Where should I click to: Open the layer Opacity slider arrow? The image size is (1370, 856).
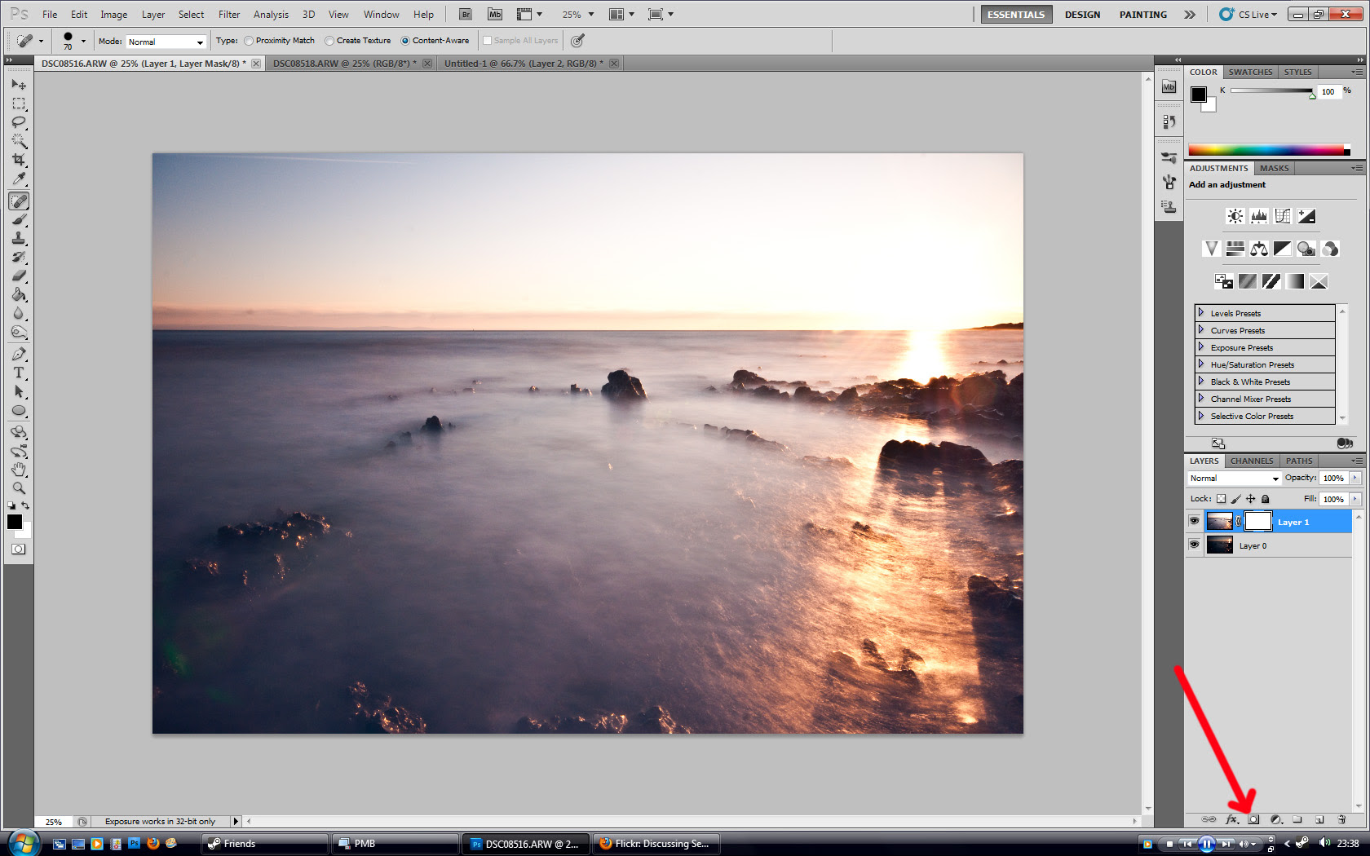[1355, 479]
